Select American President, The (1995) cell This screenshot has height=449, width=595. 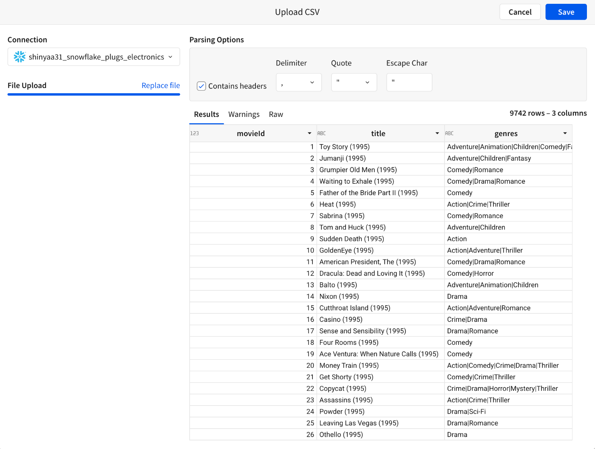tap(380, 261)
